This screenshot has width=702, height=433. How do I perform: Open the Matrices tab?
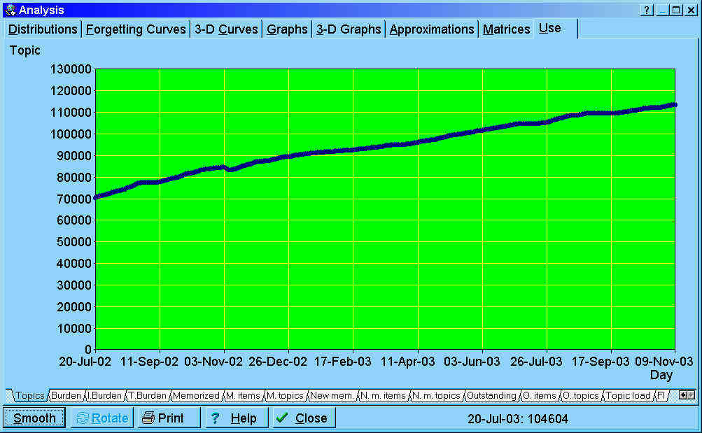[x=505, y=29]
